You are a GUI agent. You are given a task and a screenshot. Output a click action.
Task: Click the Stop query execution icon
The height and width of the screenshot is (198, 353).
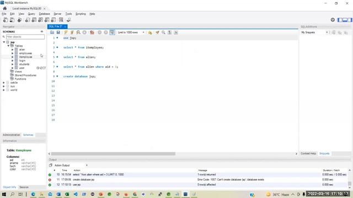(x=84, y=32)
